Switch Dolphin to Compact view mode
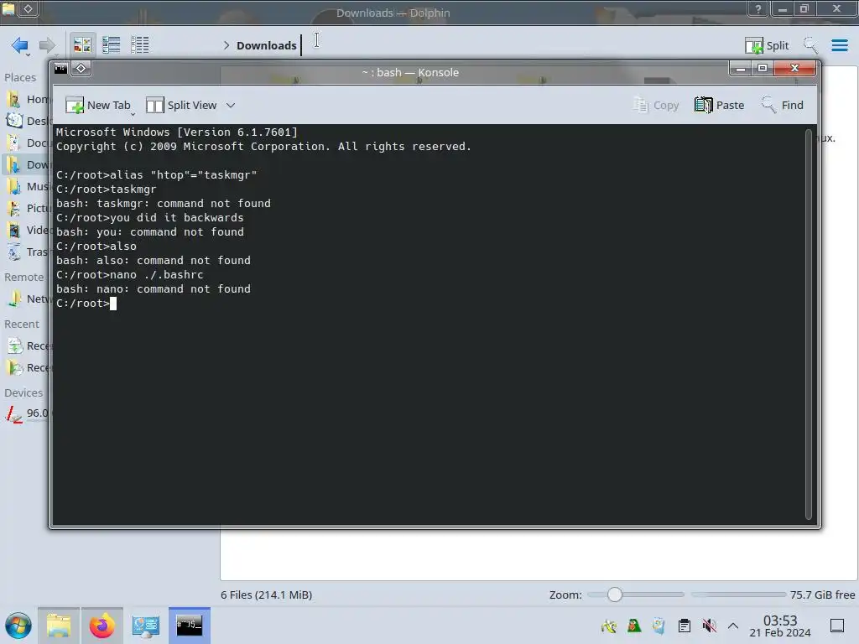 point(112,45)
